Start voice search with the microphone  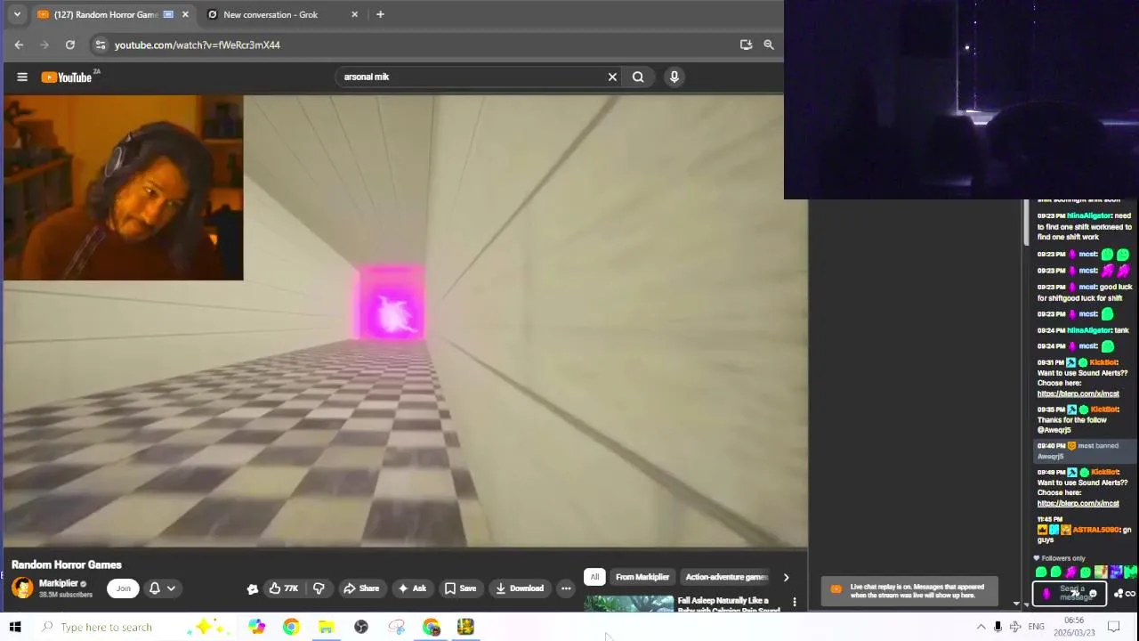tap(675, 77)
